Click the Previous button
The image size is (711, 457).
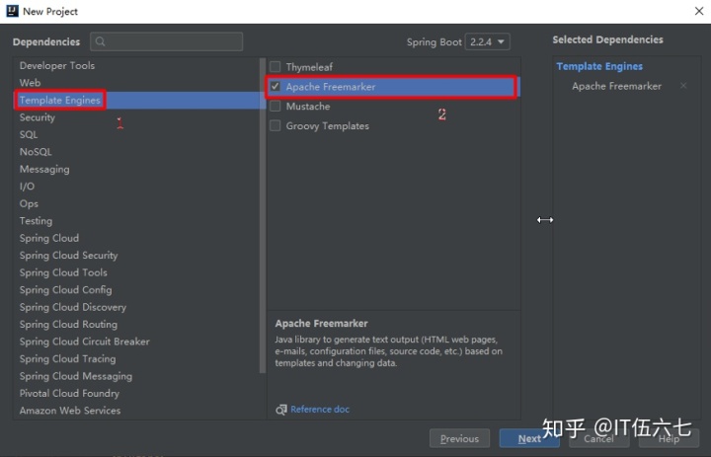pos(459,438)
